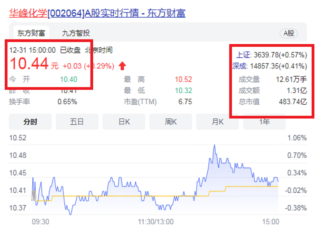Screen dimensions: 317x229
Task: Select the 周K chart tab
Action: 171,122
